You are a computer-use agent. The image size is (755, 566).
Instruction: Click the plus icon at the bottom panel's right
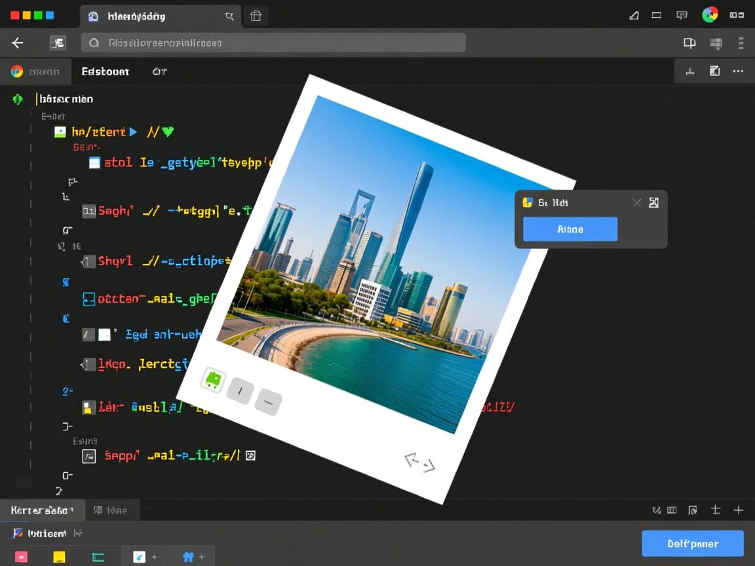pos(738,510)
